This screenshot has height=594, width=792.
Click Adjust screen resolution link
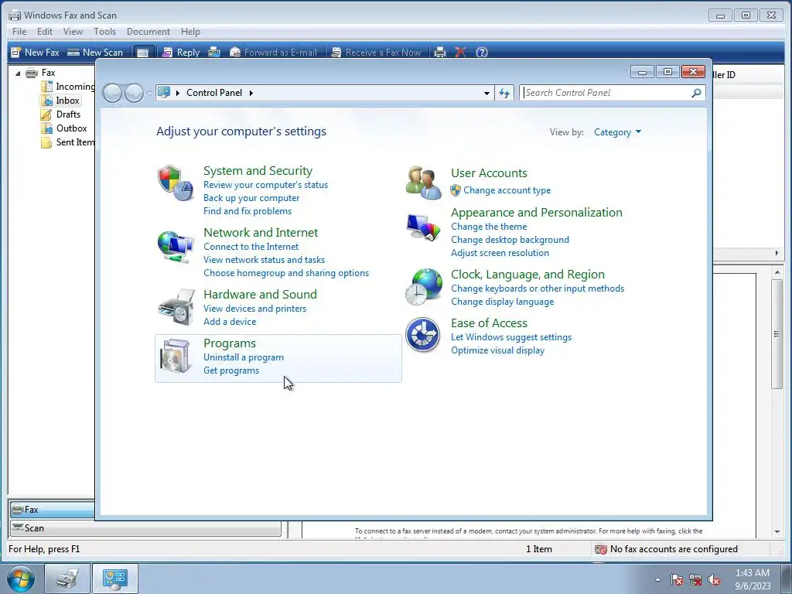pyautogui.click(x=500, y=253)
